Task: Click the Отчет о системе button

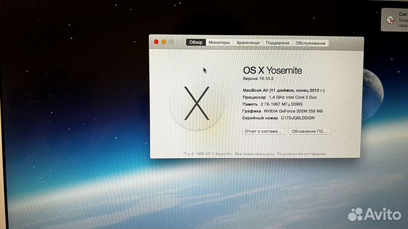Action: [x=263, y=131]
